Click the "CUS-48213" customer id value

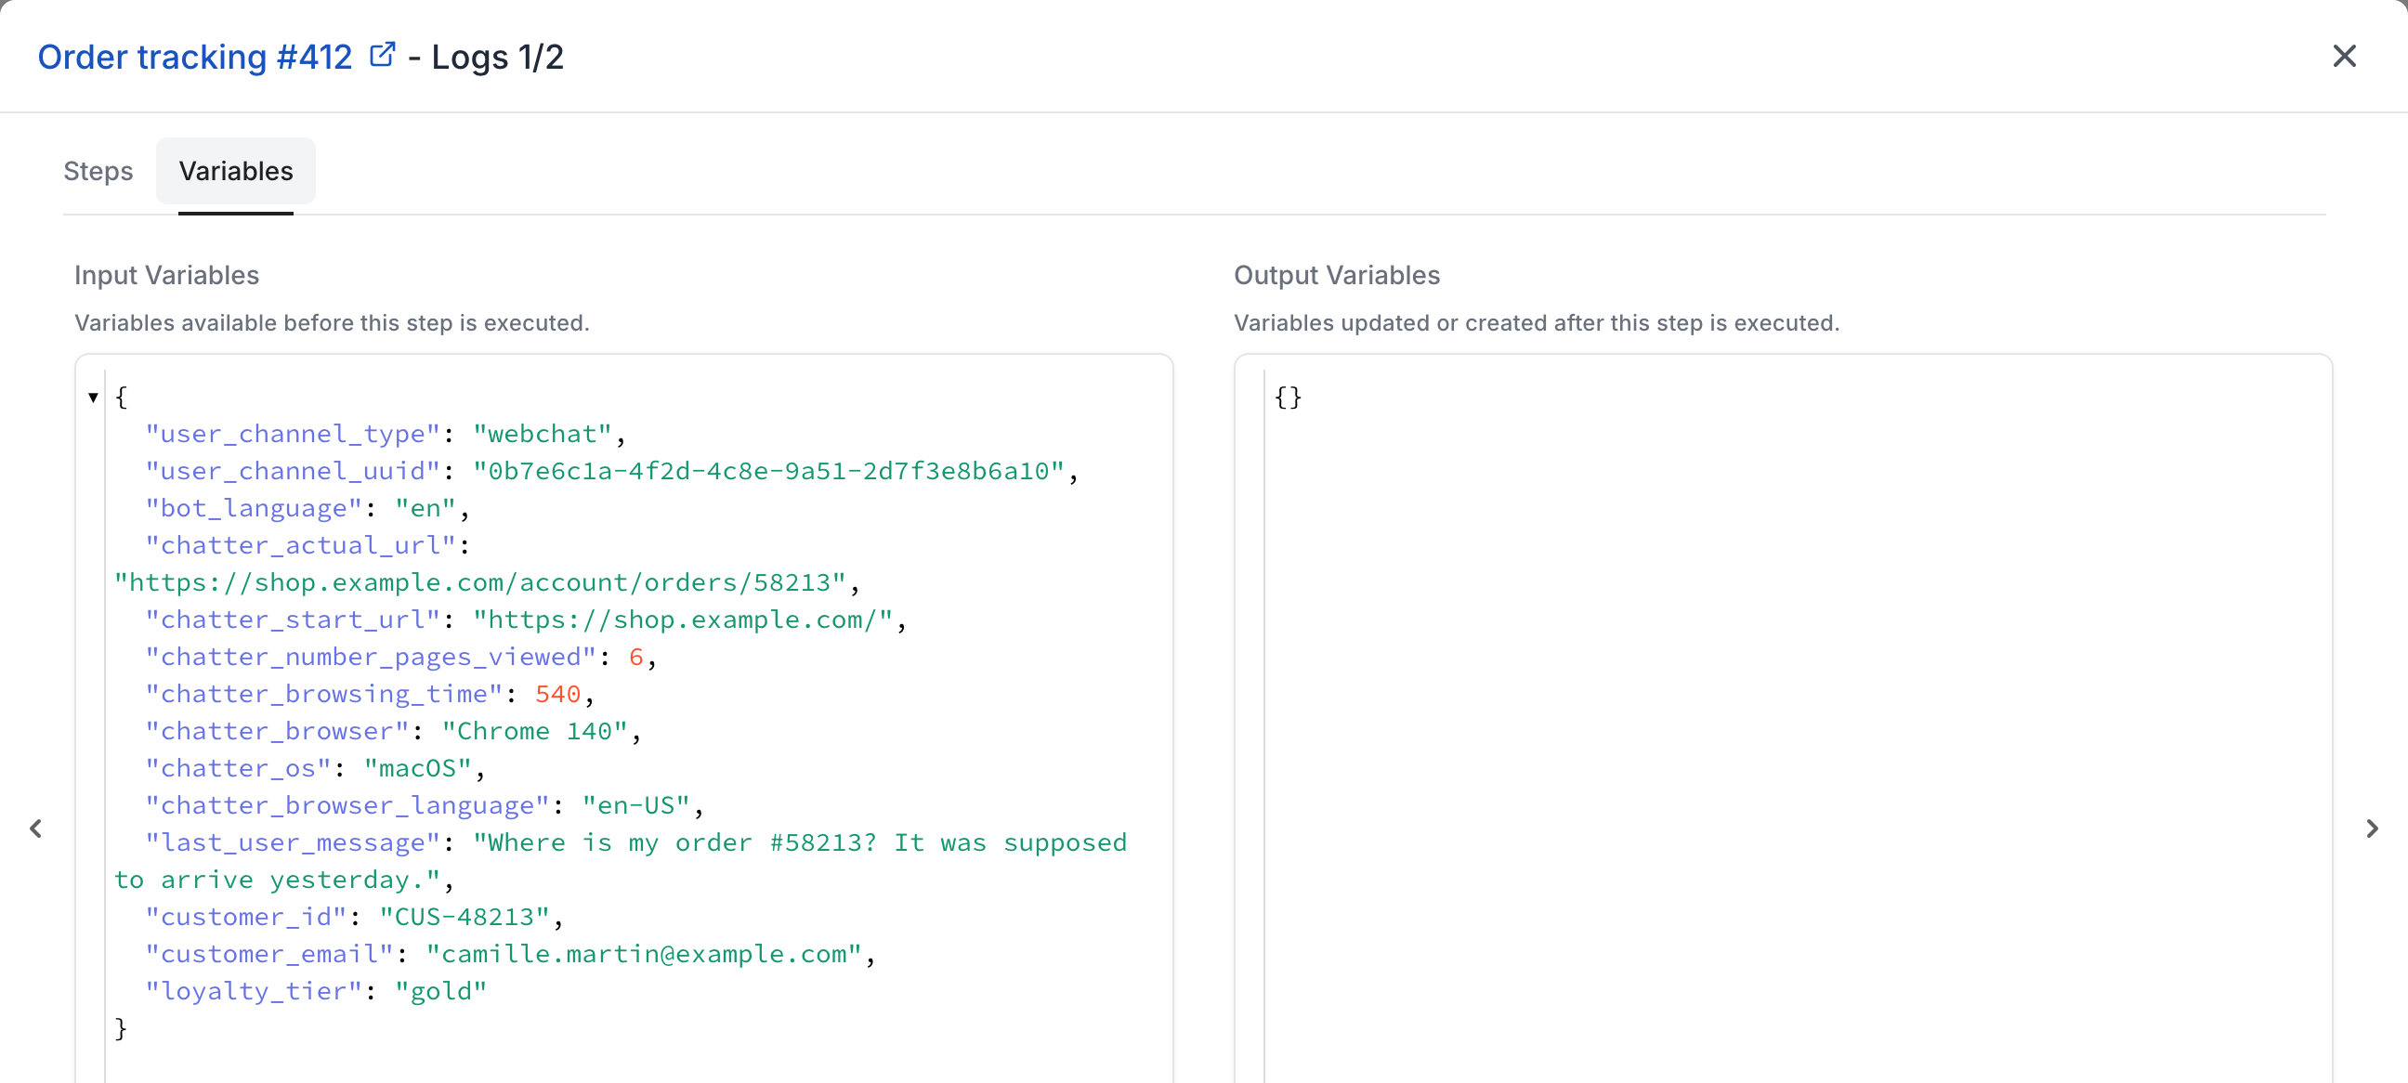465,917
